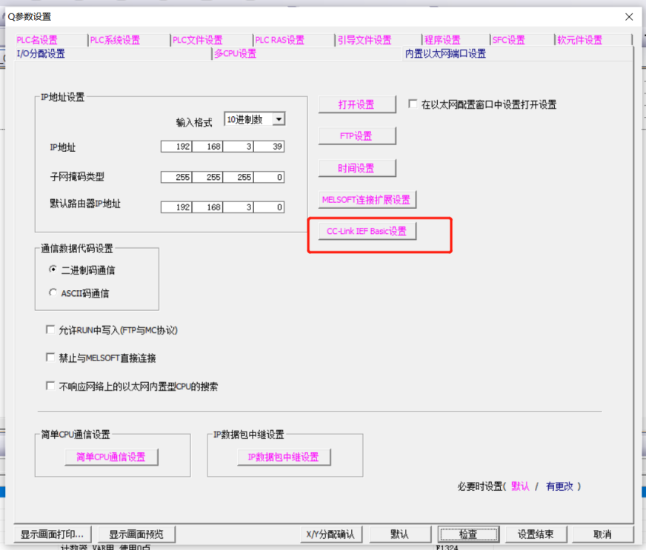646x550 pixels.
Task: Open the 时间设置 dialog
Action: pyautogui.click(x=357, y=167)
